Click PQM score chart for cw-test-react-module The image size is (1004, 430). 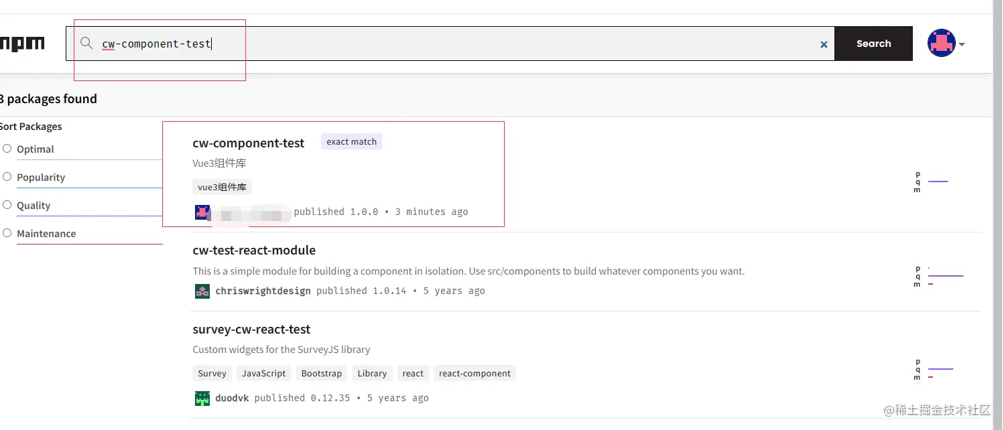coord(938,276)
